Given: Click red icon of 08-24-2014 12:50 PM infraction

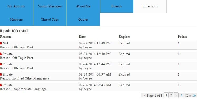Looking at the screenshot, I should (1, 54).
